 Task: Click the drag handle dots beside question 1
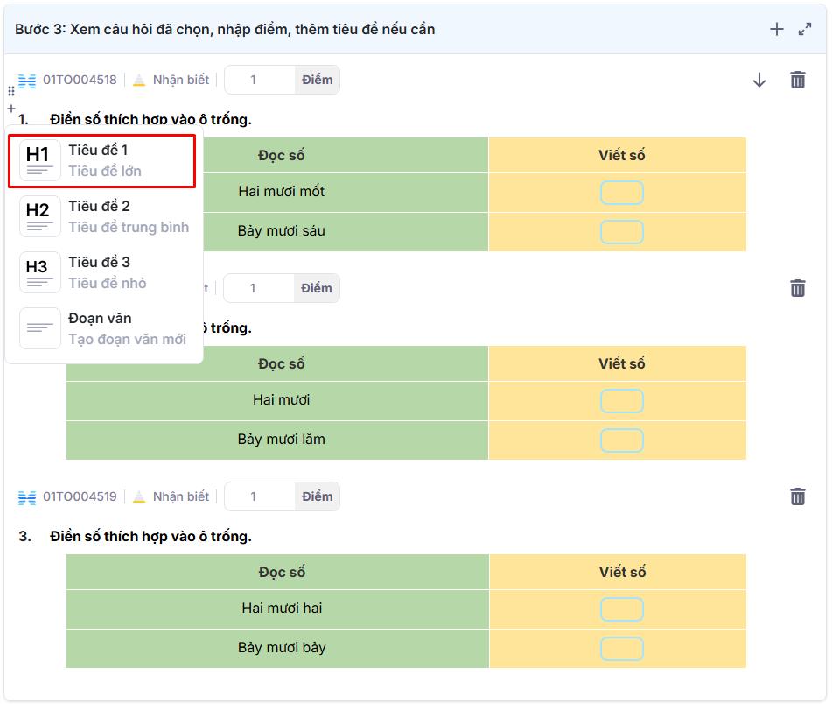[x=11, y=92]
